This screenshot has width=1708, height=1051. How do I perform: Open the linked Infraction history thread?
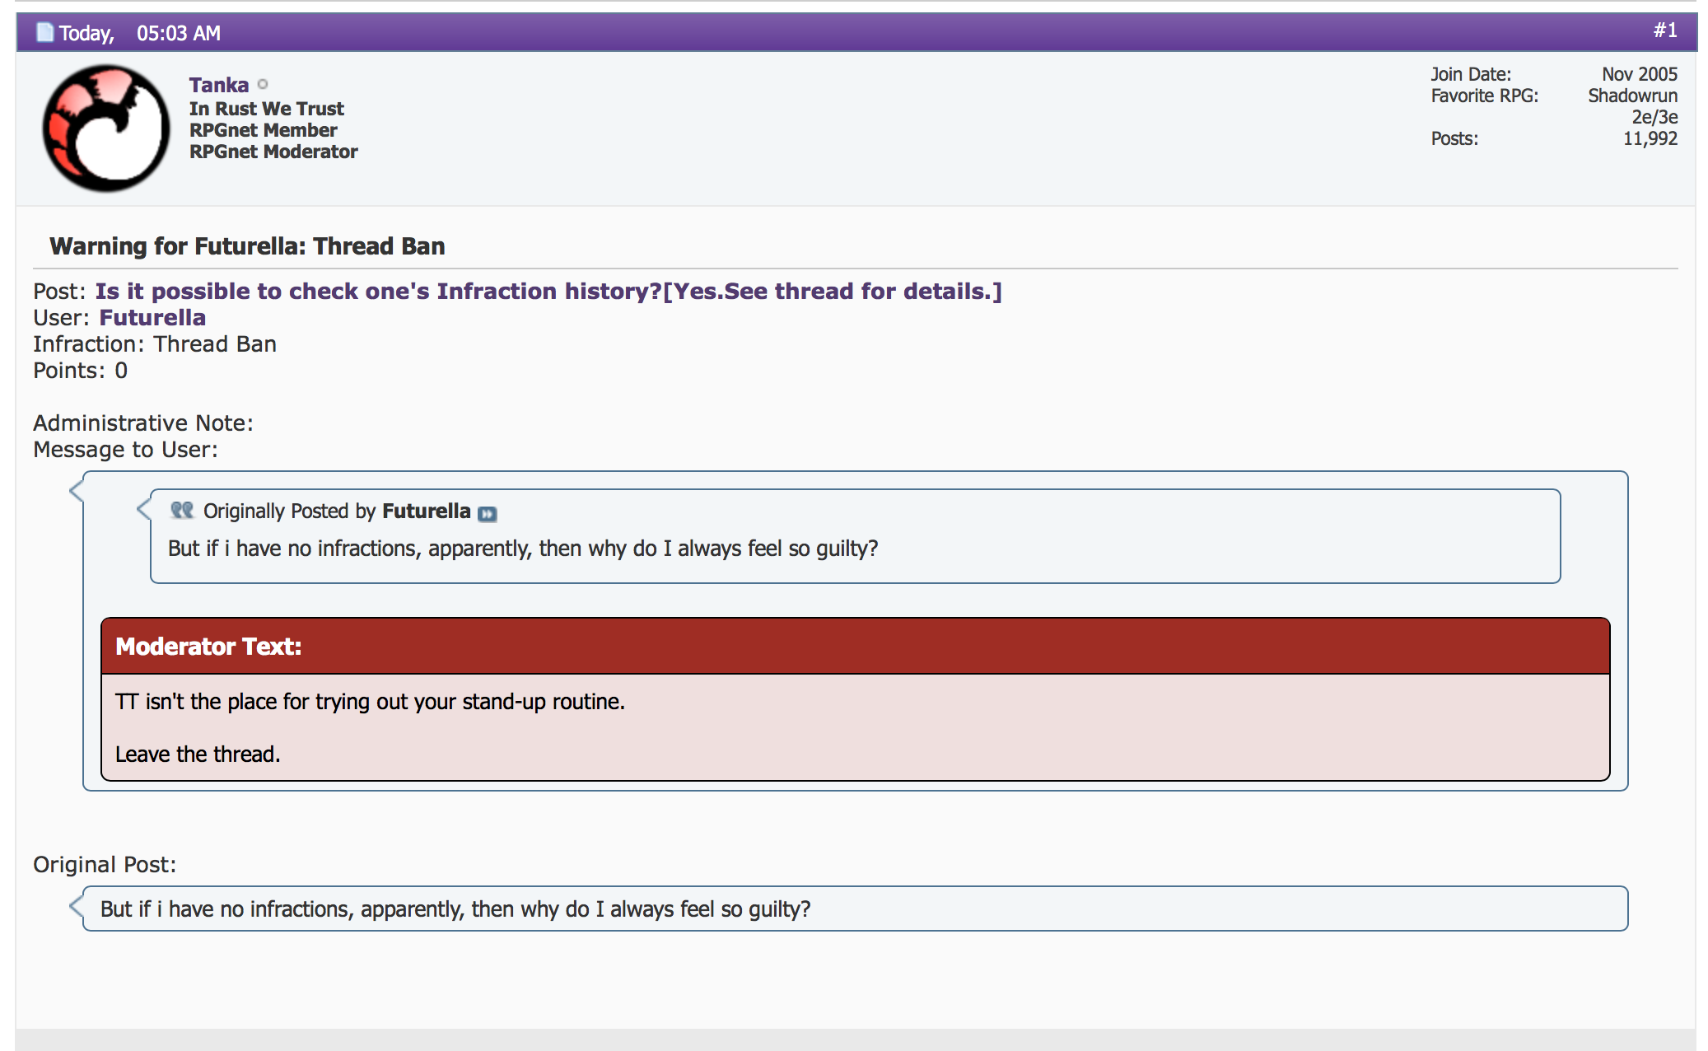point(548,292)
